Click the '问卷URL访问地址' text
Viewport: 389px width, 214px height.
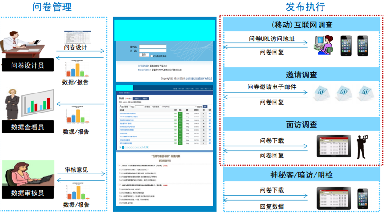[272, 39]
